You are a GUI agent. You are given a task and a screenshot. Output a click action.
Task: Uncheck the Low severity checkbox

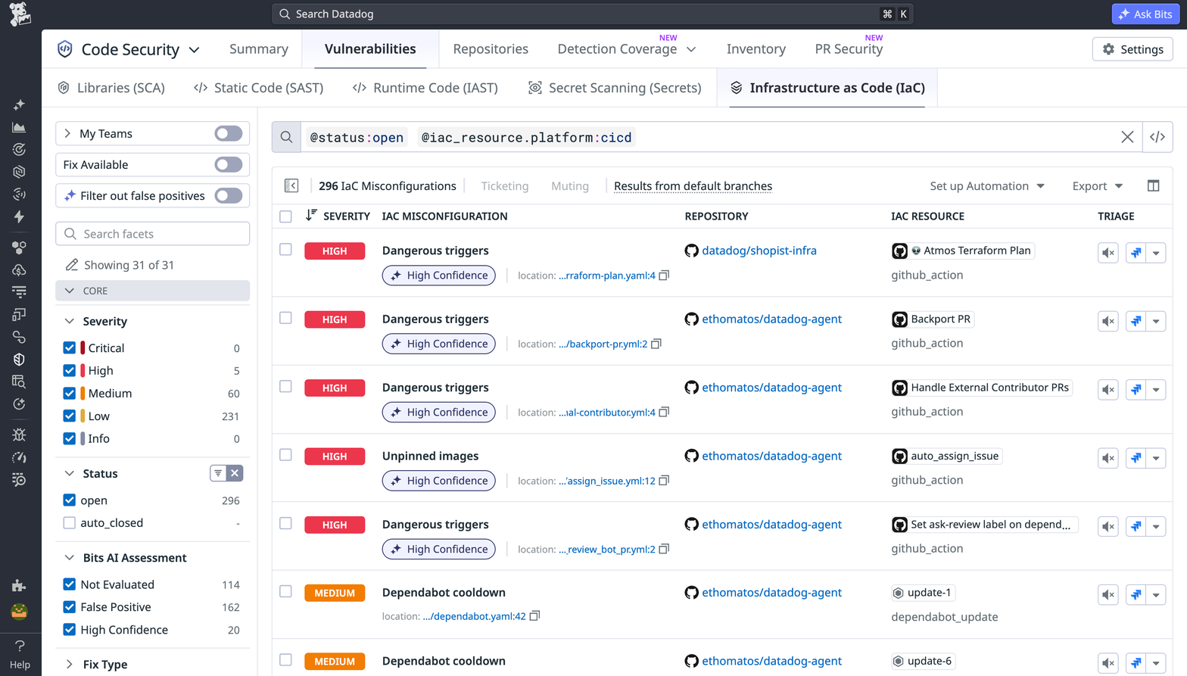click(x=70, y=416)
